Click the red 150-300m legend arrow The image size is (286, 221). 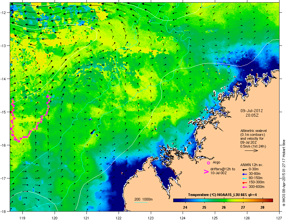pos(245,183)
